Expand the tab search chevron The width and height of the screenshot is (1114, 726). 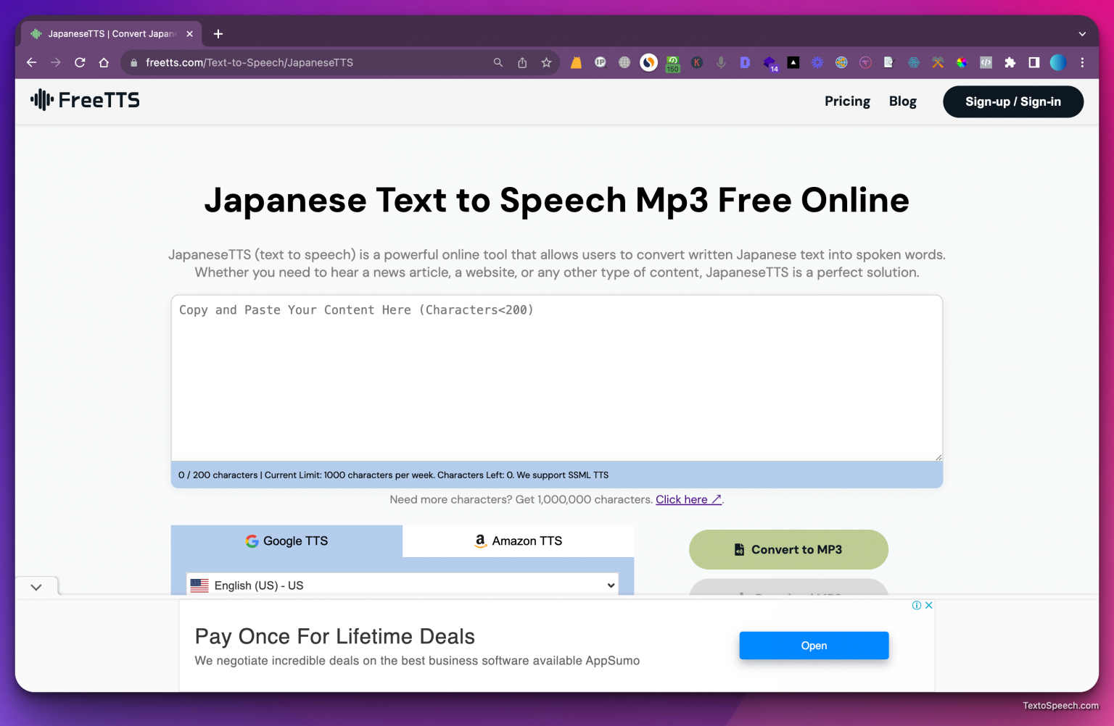pyautogui.click(x=1082, y=33)
